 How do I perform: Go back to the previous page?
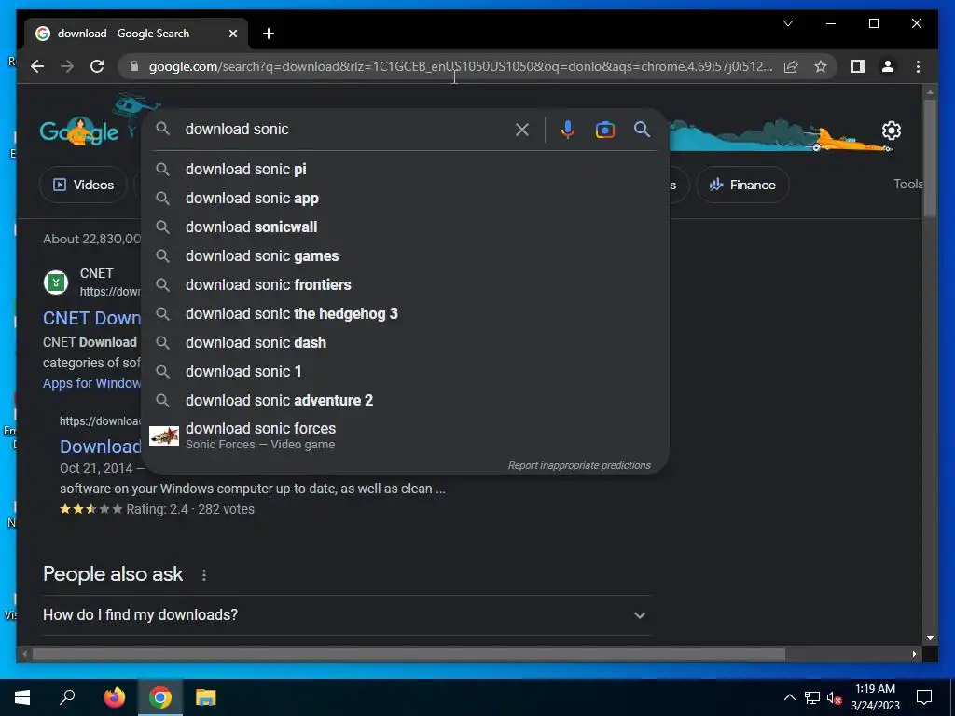point(37,66)
